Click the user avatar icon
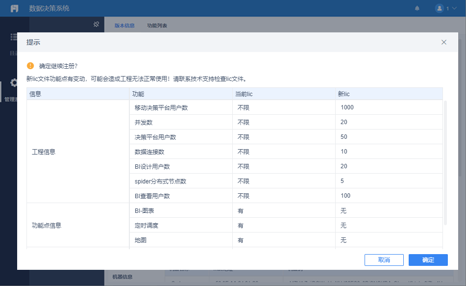Viewport: 466px width, 286px height. tap(439, 8)
